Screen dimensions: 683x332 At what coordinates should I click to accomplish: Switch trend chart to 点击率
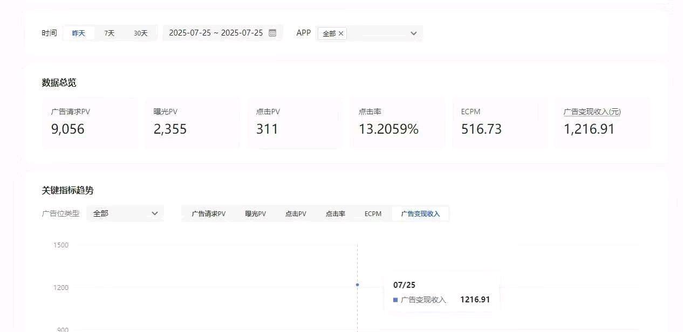point(336,214)
